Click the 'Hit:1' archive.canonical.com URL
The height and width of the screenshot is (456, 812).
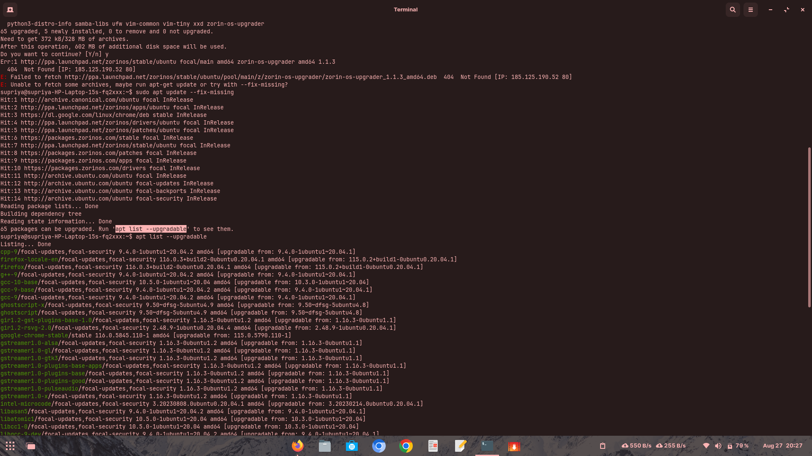80,100
